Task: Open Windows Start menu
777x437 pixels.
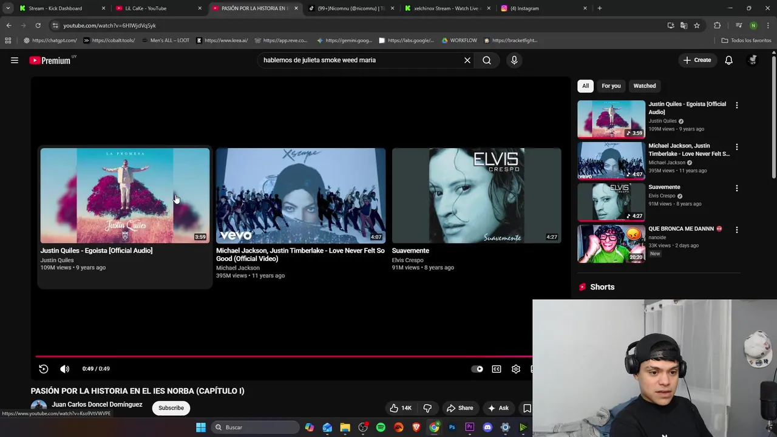Action: [201, 427]
